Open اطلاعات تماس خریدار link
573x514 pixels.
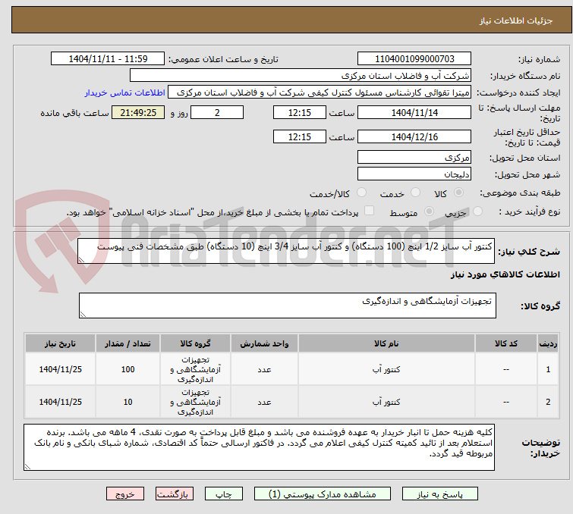pyautogui.click(x=125, y=92)
